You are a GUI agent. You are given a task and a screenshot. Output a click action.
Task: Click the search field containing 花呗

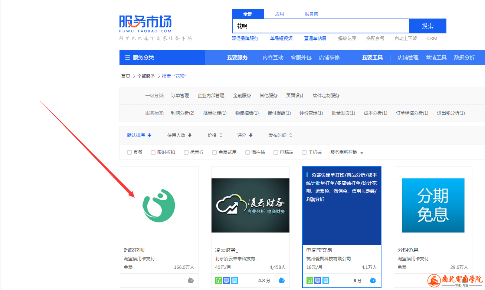point(321,26)
